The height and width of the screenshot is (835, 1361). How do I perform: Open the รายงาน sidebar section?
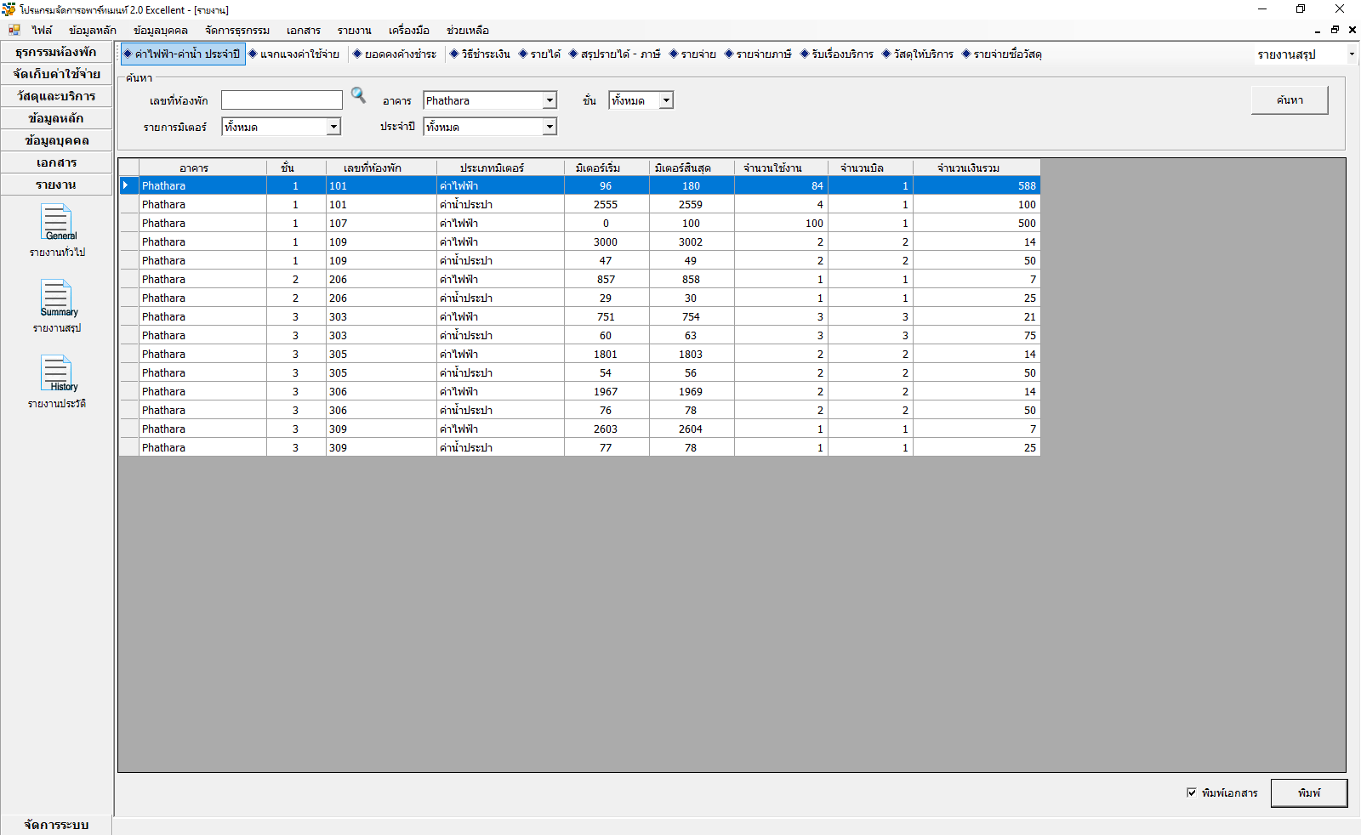coord(56,185)
